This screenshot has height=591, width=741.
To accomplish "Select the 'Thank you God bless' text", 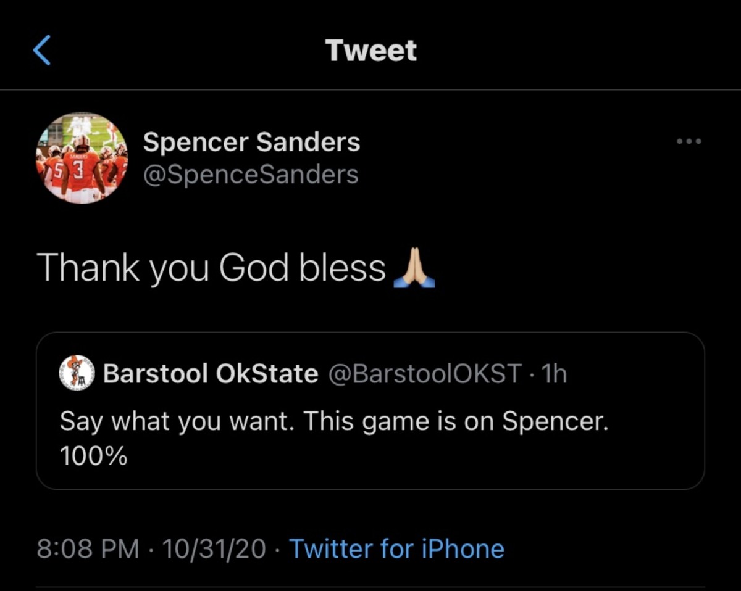I will (211, 269).
